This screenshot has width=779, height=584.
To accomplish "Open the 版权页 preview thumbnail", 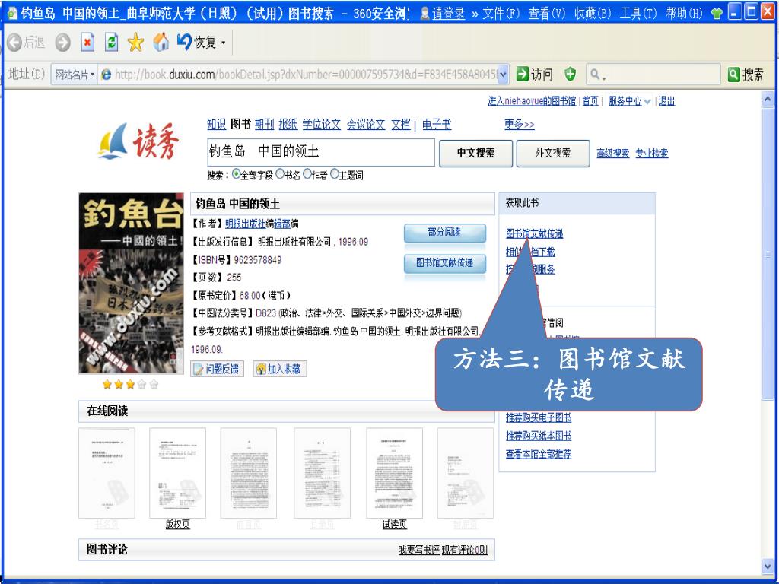I will click(x=177, y=473).
